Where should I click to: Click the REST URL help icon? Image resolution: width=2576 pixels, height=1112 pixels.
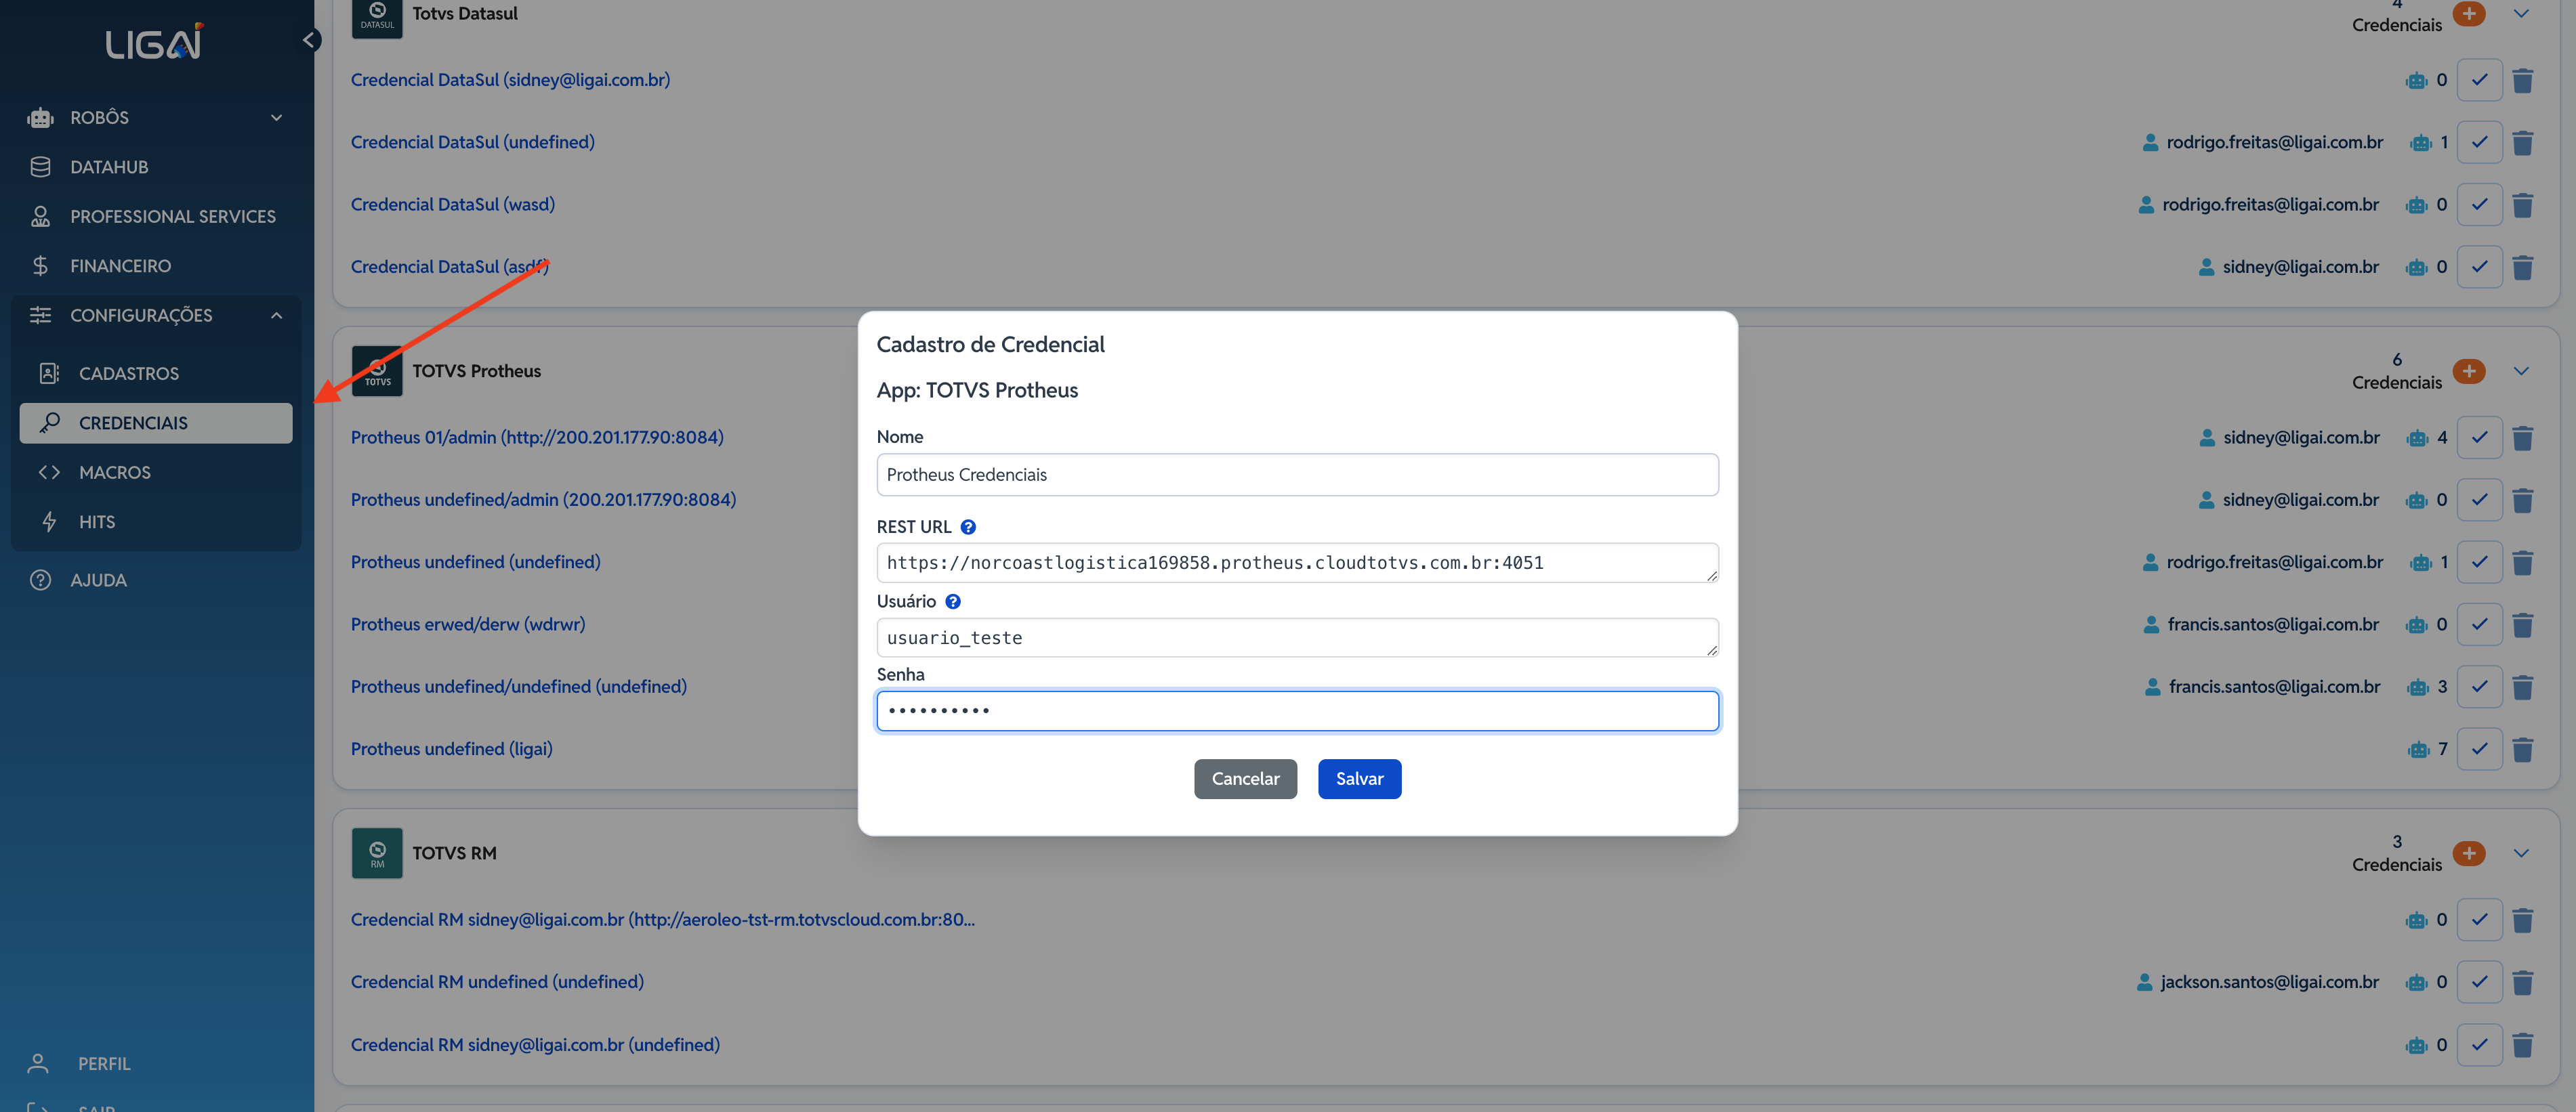coord(967,526)
